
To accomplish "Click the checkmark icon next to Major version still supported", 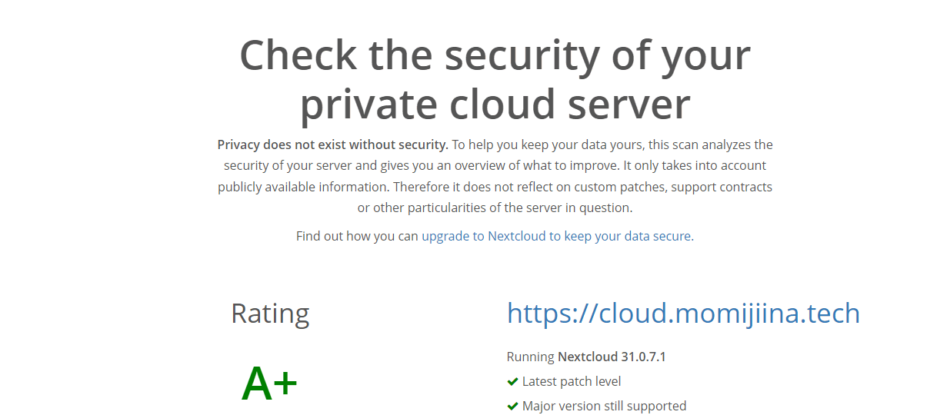I will click(512, 407).
